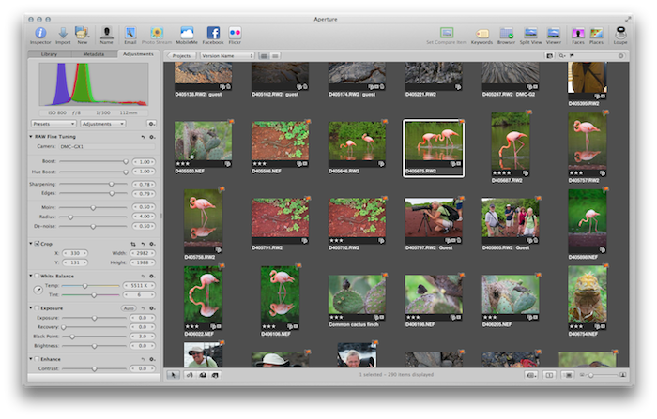Click the Photo Stream toolbar icon

[x=157, y=34]
